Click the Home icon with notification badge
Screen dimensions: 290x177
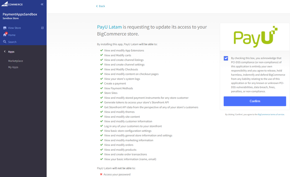tap(5, 34)
